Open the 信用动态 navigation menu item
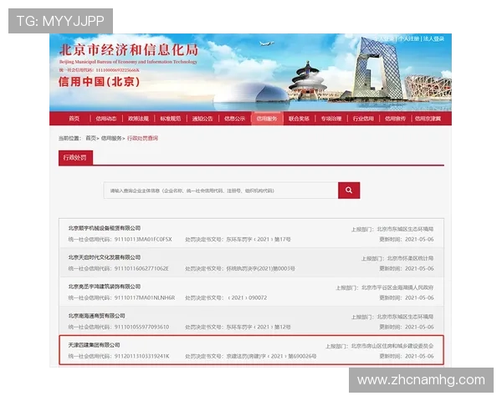The height and width of the screenshot is (401, 502). (105, 119)
